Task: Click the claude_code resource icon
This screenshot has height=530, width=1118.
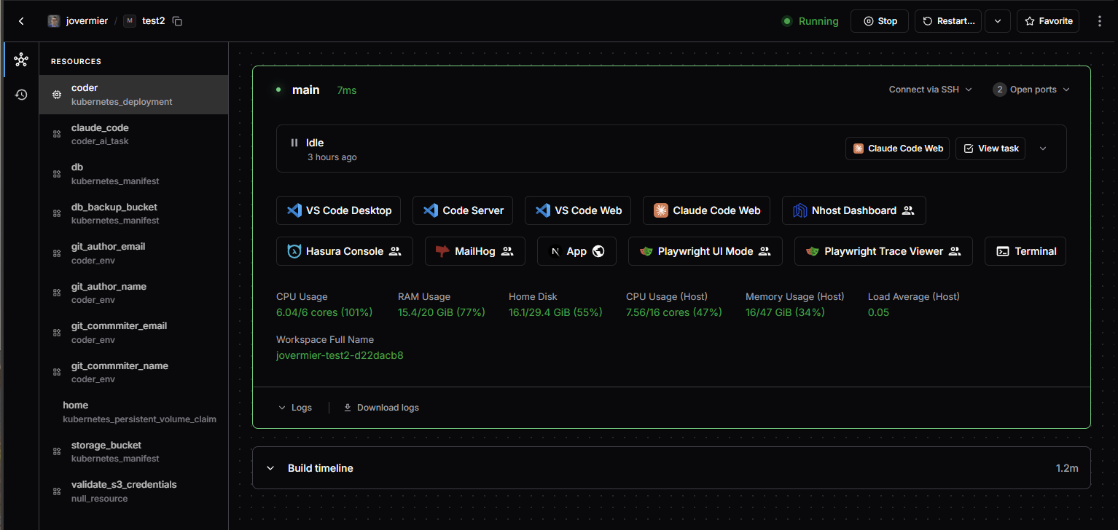Action: pyautogui.click(x=56, y=134)
